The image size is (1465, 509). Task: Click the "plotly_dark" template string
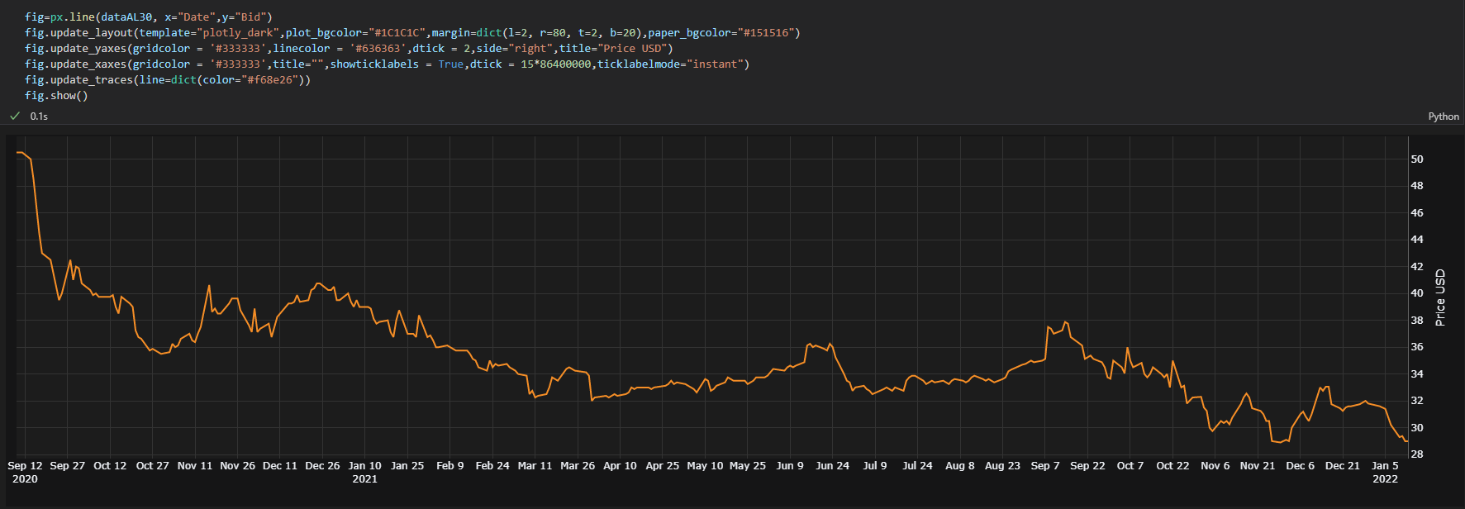coord(237,32)
